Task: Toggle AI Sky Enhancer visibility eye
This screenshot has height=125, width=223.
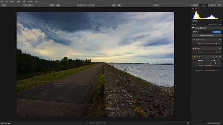Action: (220, 40)
